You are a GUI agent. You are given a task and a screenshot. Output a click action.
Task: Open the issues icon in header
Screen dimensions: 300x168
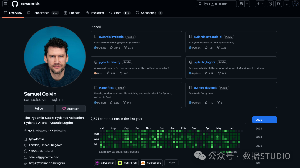pyautogui.click(x=270, y=4)
